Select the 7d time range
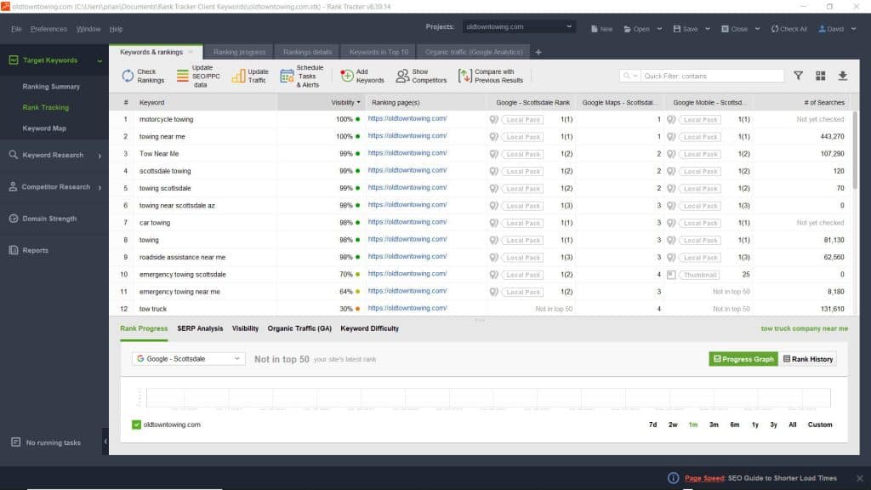The height and width of the screenshot is (490, 871). (652, 424)
